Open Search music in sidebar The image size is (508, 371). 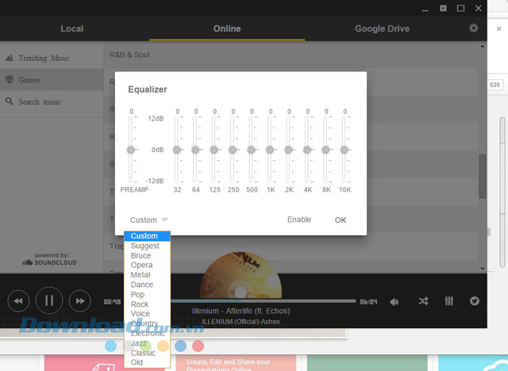pyautogui.click(x=40, y=101)
